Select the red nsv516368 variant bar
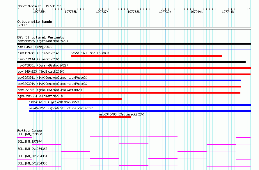Viewport: 259px width, 170px height. point(146,56)
